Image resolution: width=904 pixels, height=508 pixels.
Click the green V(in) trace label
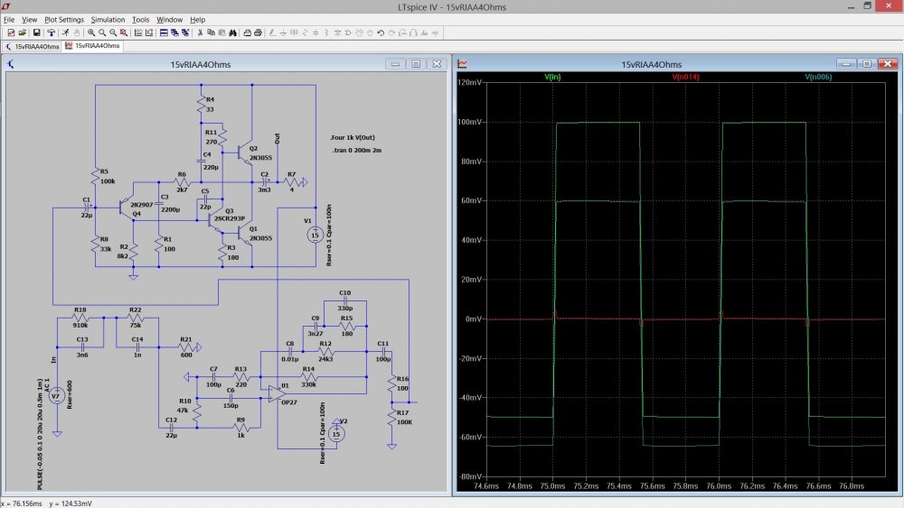click(x=553, y=78)
